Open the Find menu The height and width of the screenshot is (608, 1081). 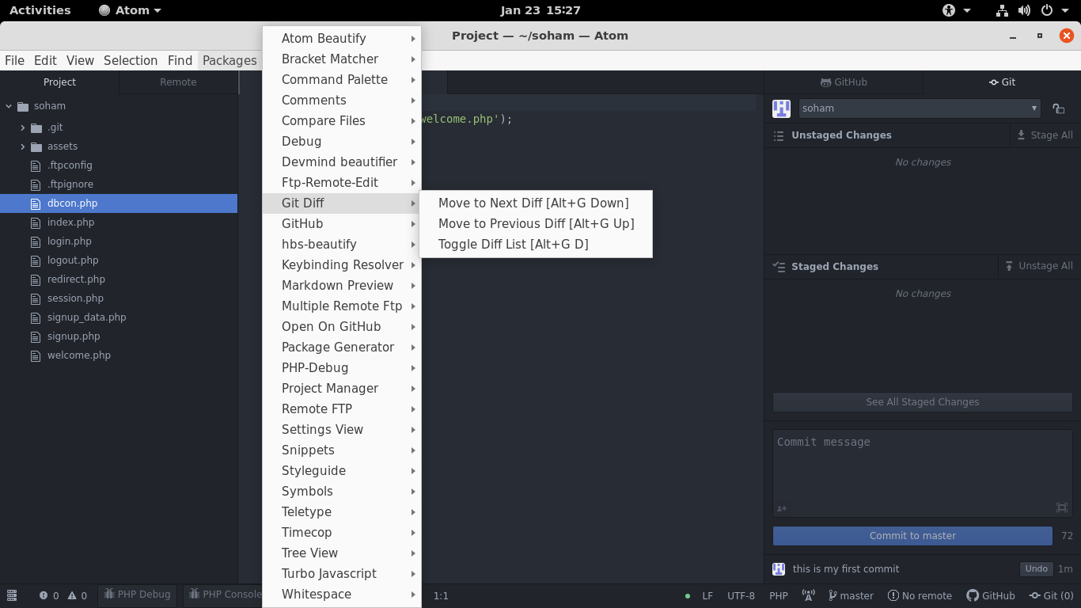click(x=180, y=60)
